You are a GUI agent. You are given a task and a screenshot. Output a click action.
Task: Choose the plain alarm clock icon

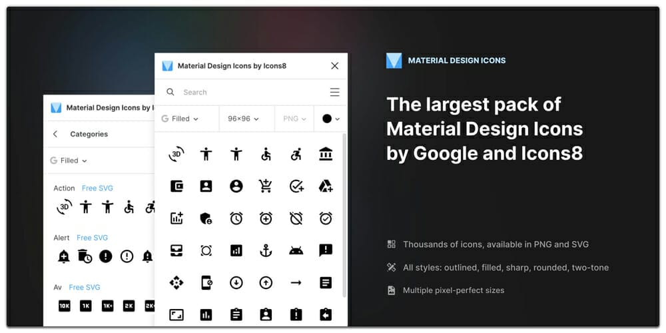[236, 218]
